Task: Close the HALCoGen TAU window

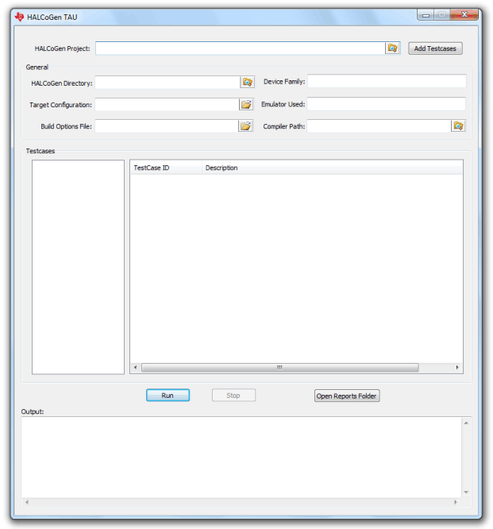Action: [464, 14]
